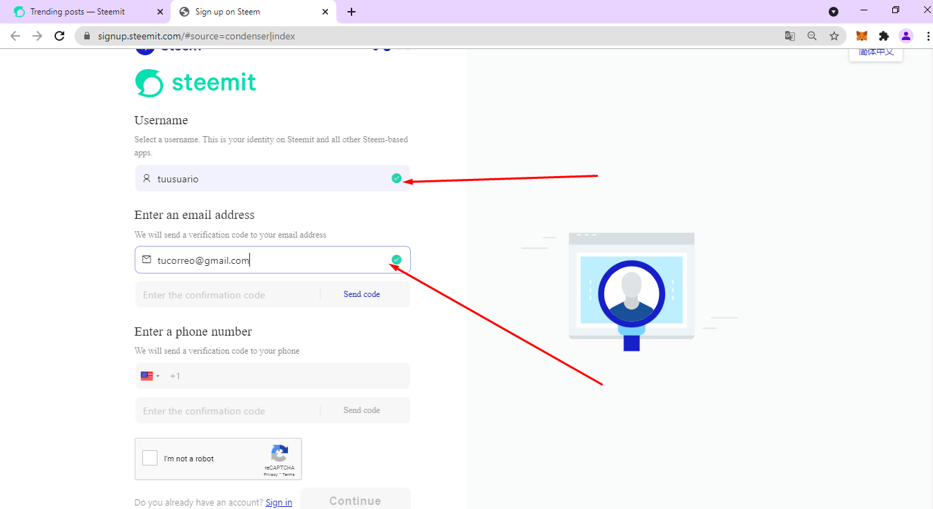Click the text about verification code to your email
Screen dimensions: 933x509
pos(231,235)
